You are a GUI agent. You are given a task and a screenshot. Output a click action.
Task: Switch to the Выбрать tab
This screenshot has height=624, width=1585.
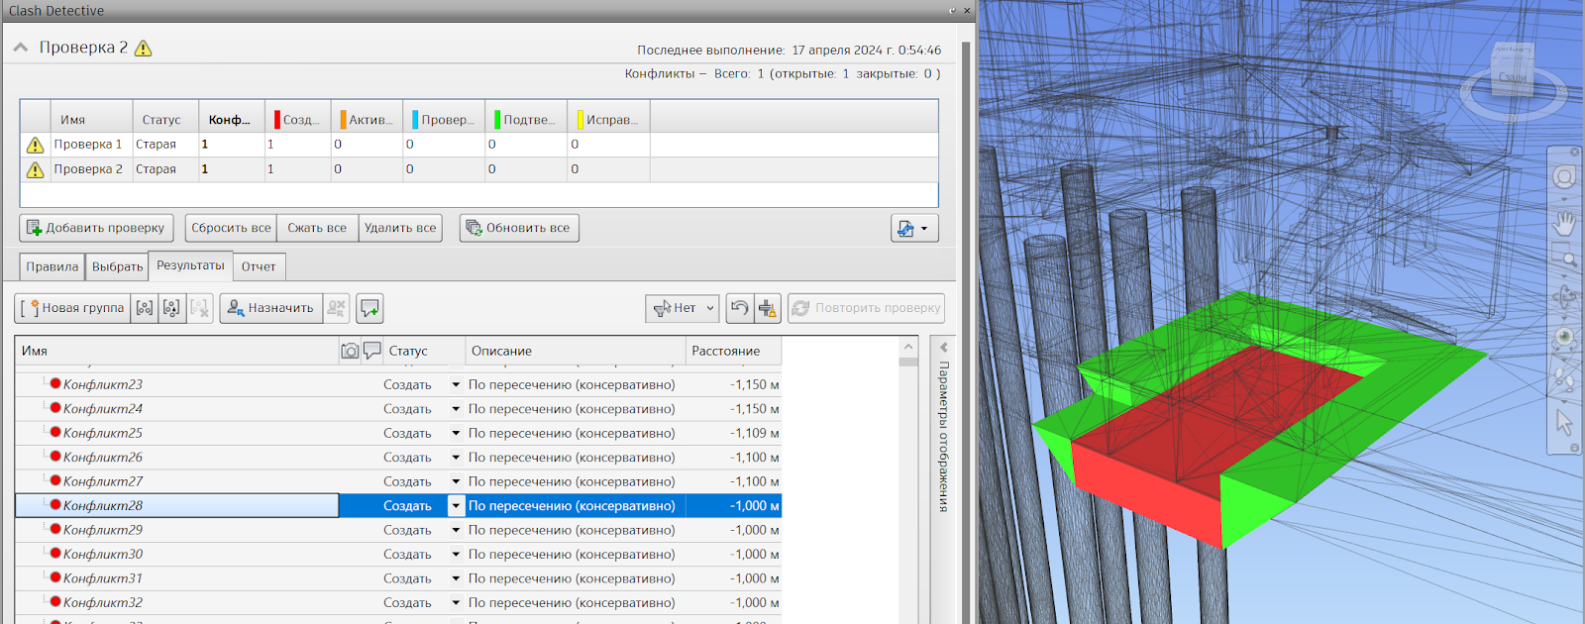(x=117, y=266)
